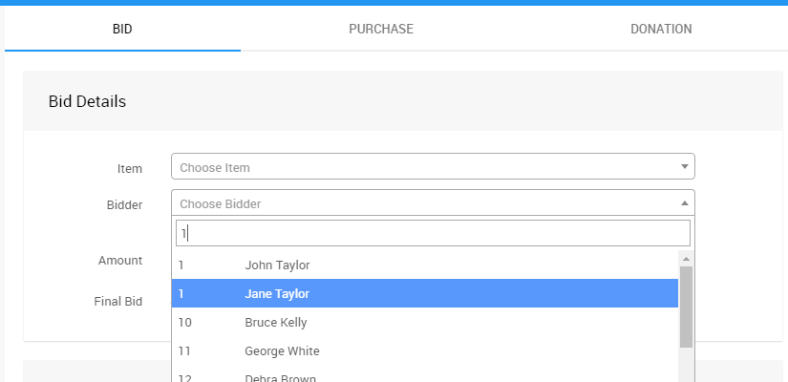Image resolution: width=788 pixels, height=382 pixels.
Task: Click the bidder list scrollbar thumb
Action: coord(686,306)
